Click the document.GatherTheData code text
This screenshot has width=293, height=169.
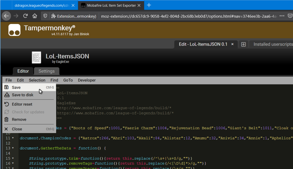pos(45,148)
